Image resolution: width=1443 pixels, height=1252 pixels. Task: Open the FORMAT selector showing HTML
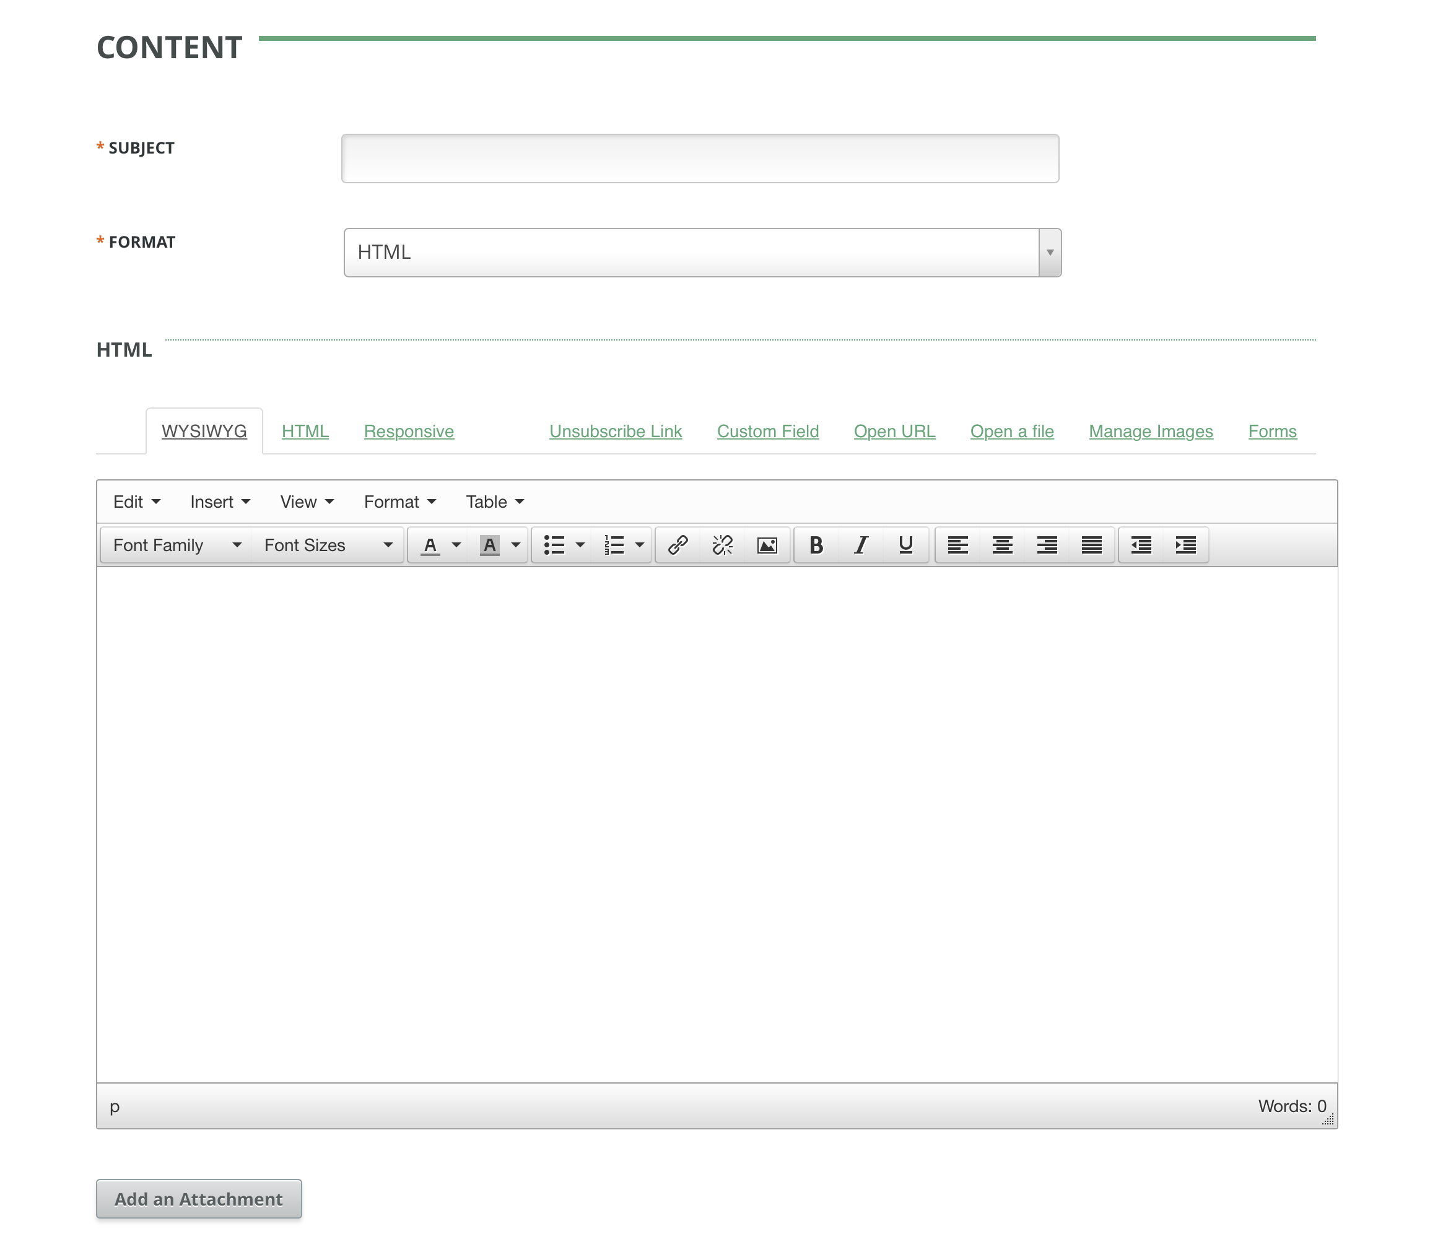(x=701, y=251)
